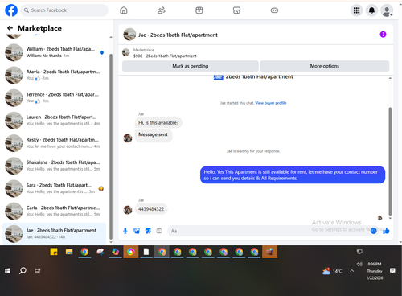This screenshot has height=296, width=402.
Task: Open the View buyer profile link
Action: point(271,103)
